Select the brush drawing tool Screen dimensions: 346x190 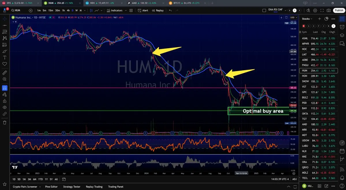pyautogui.click(x=5, y=51)
